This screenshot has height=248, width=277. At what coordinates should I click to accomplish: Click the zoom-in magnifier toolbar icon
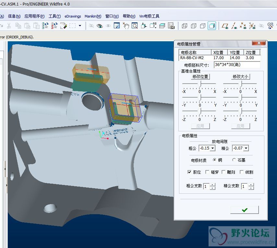coord(134,26)
